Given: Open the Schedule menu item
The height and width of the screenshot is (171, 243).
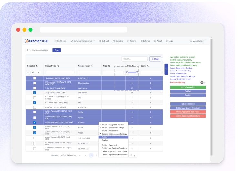Looking at the screenshot, I should tap(118, 41).
